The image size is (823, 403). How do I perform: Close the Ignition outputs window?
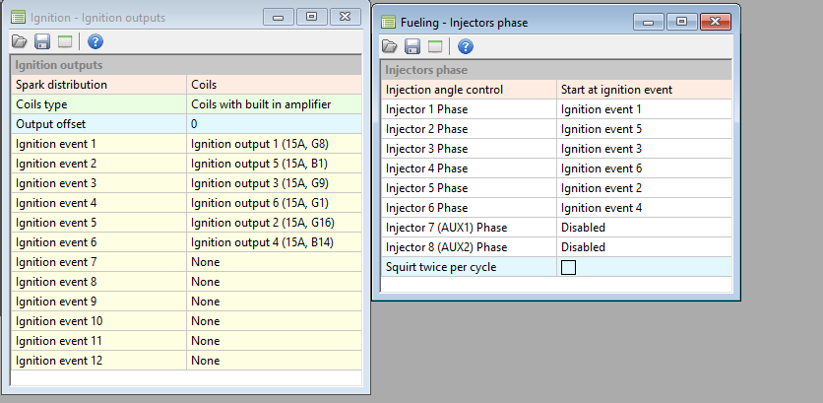point(345,17)
